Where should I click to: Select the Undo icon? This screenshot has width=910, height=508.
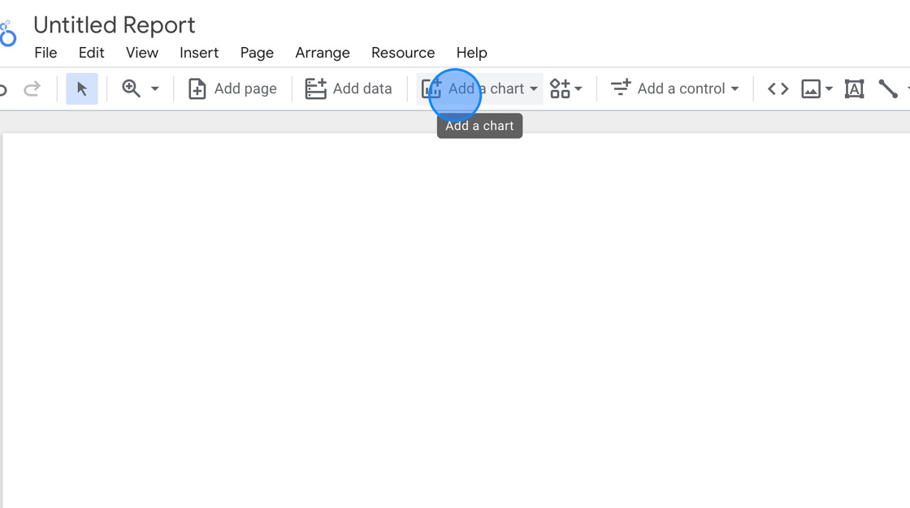(3, 88)
